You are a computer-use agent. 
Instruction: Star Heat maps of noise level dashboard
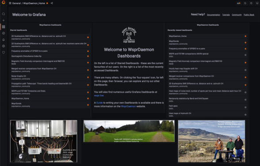245,92
